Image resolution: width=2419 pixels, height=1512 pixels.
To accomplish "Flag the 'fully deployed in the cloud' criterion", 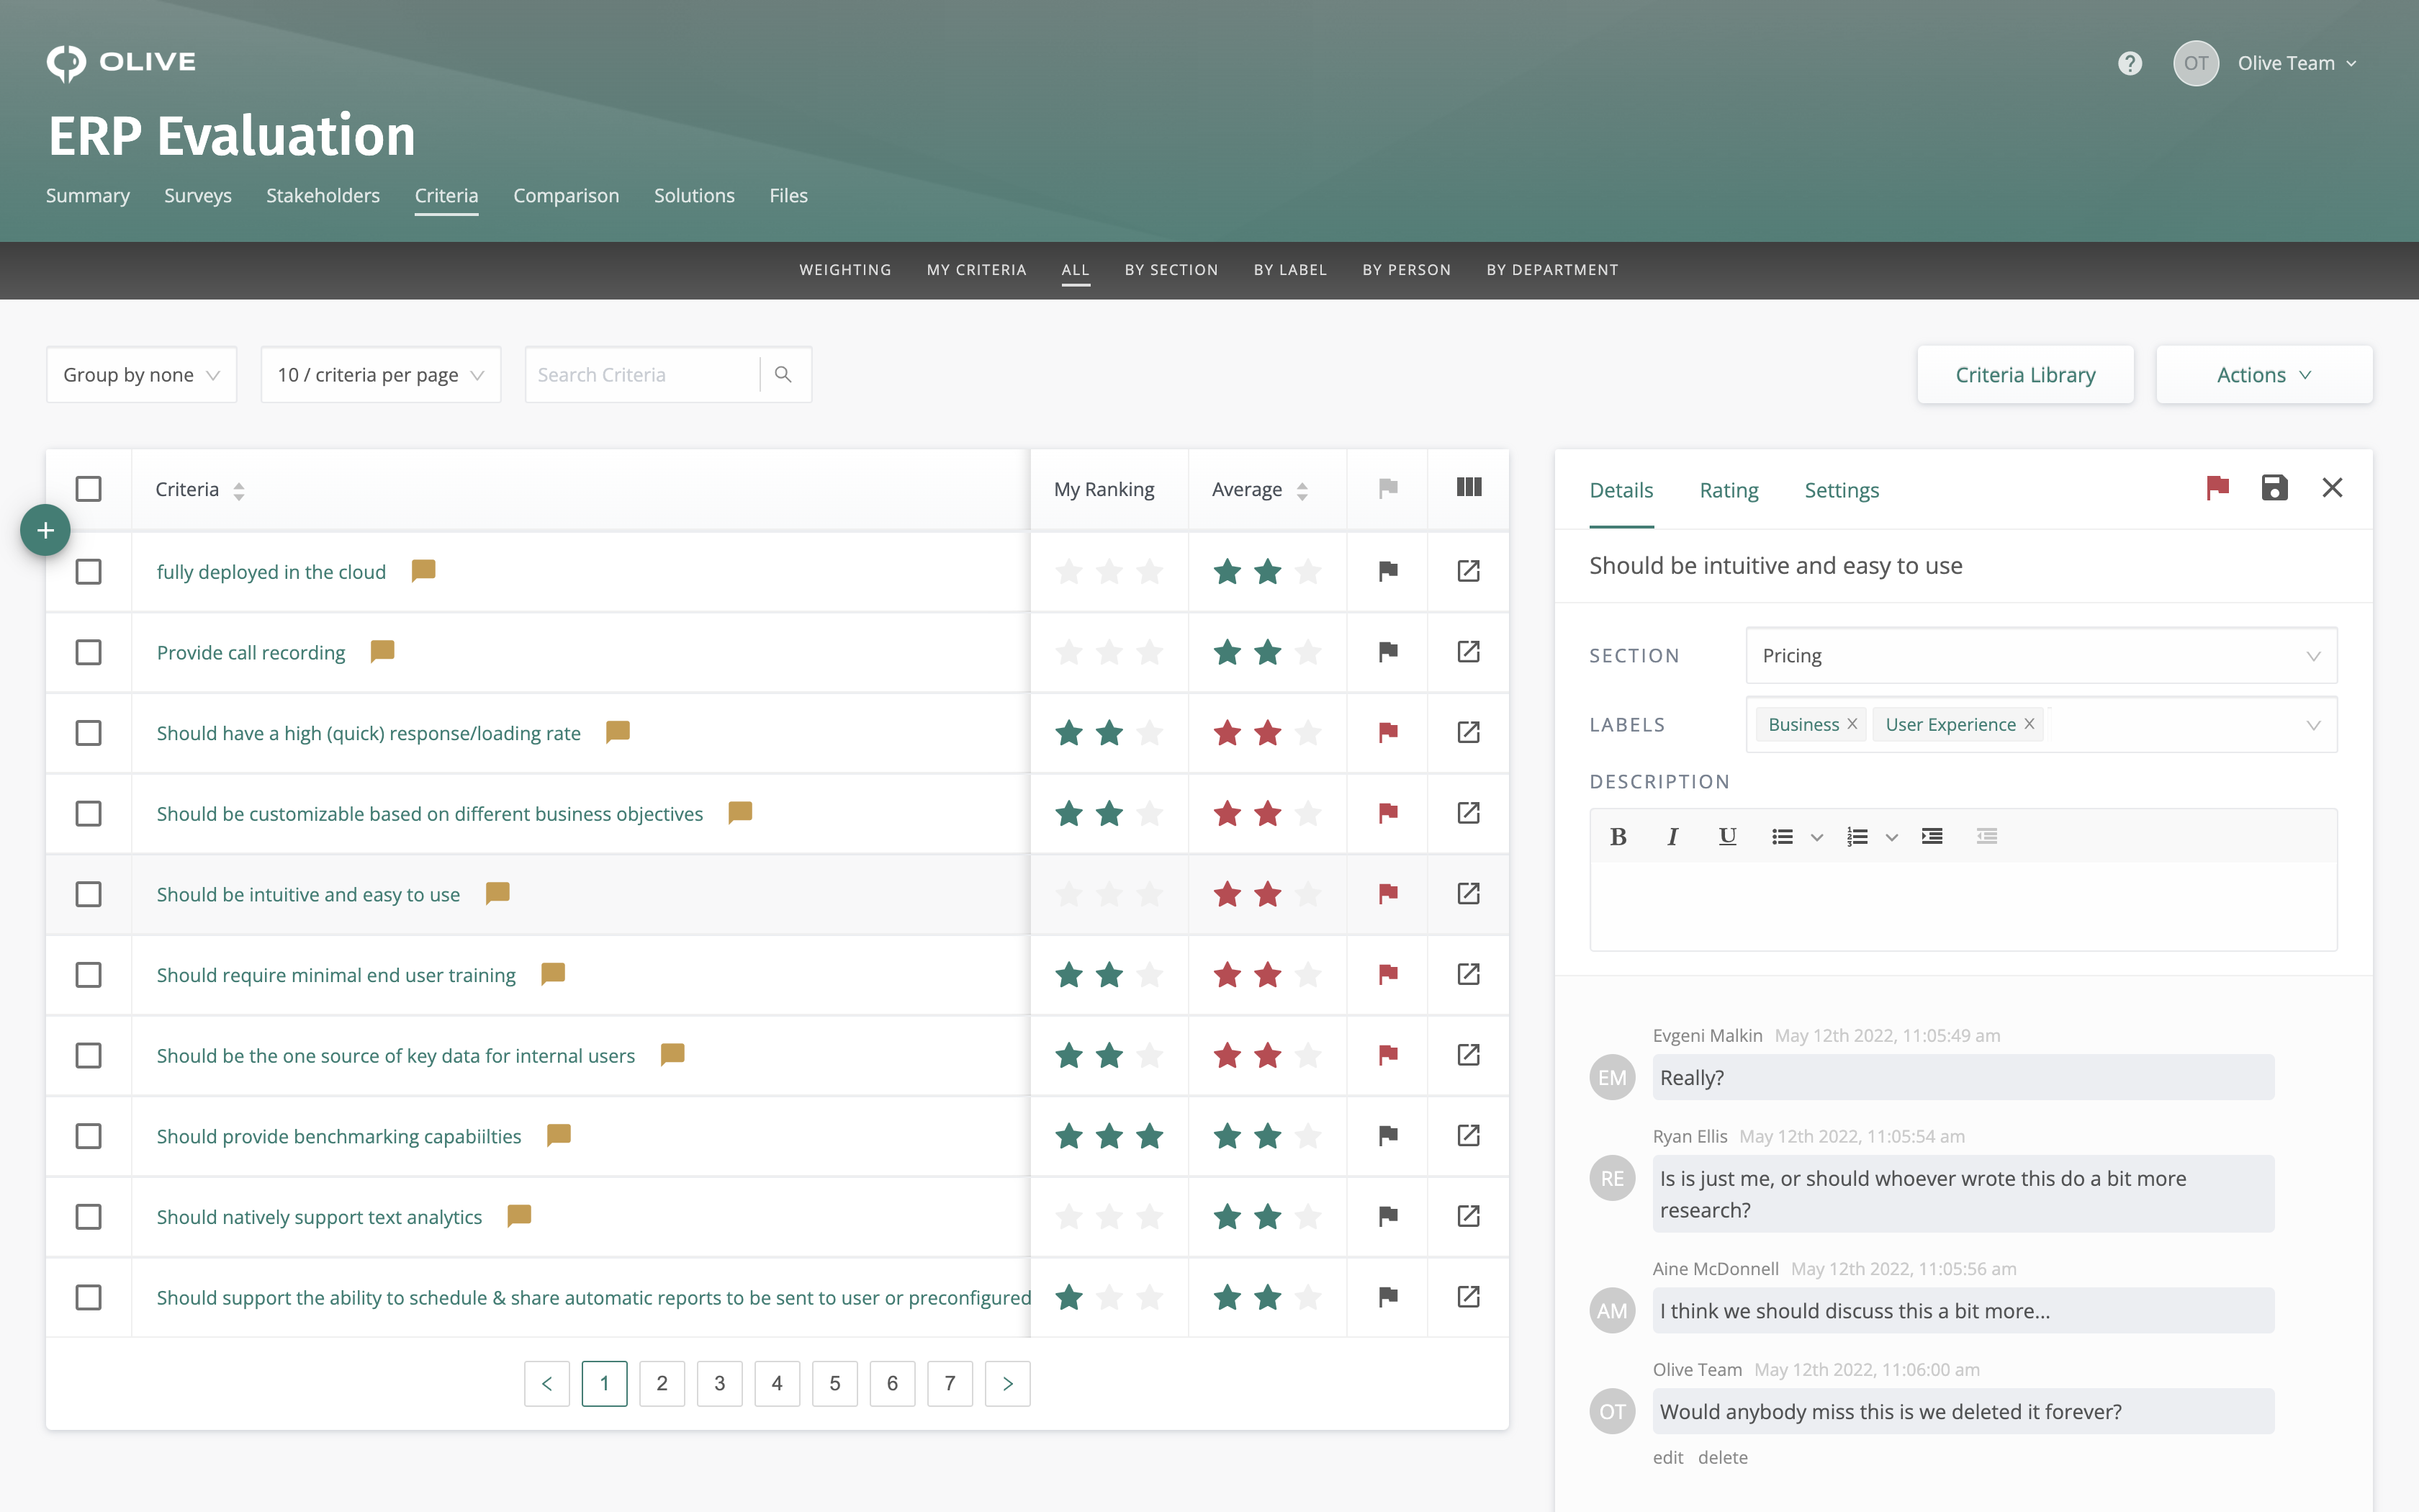I will [x=1387, y=571].
